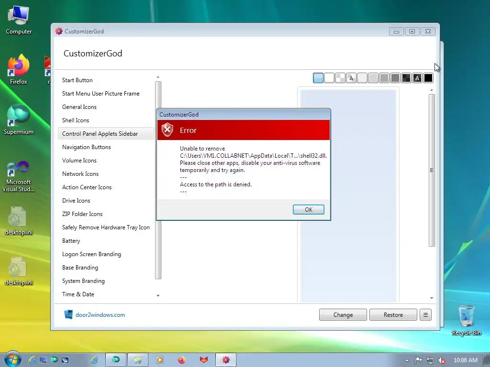
Task: Pick the plain white background swatch
Action: coord(329,78)
